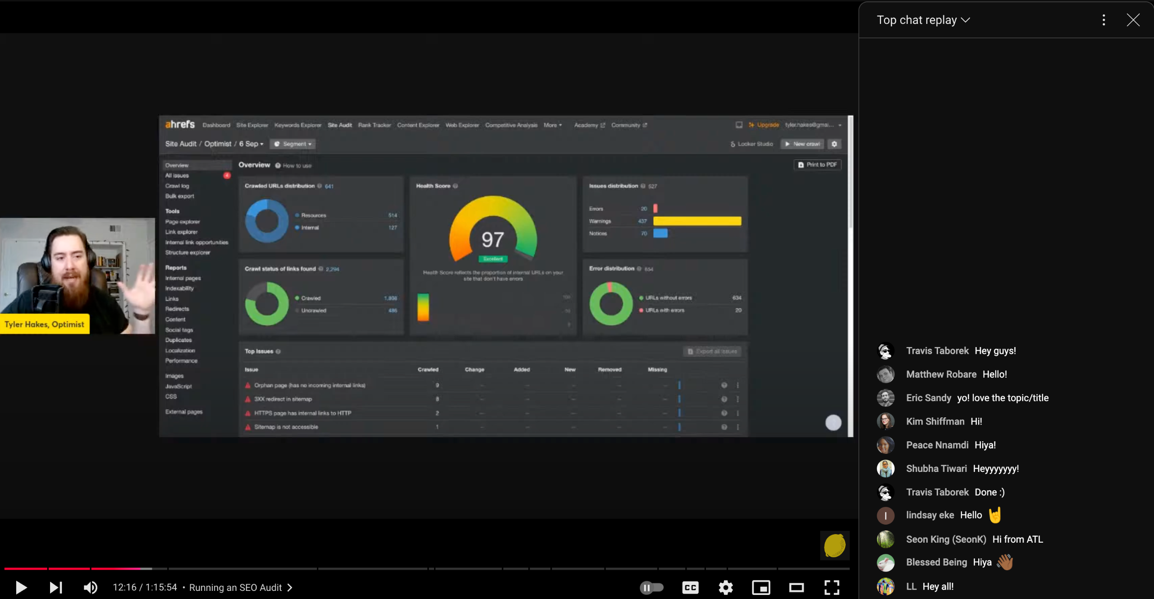Viewport: 1154px width, 599px height.
Task: Enter fullscreen mode
Action: coord(832,587)
